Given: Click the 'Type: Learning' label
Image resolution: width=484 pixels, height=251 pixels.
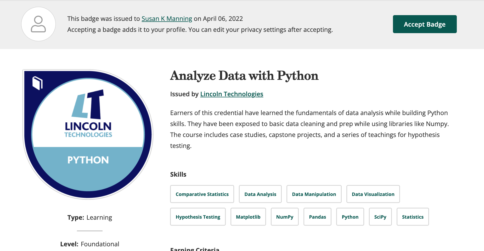Looking at the screenshot, I should click(90, 218).
